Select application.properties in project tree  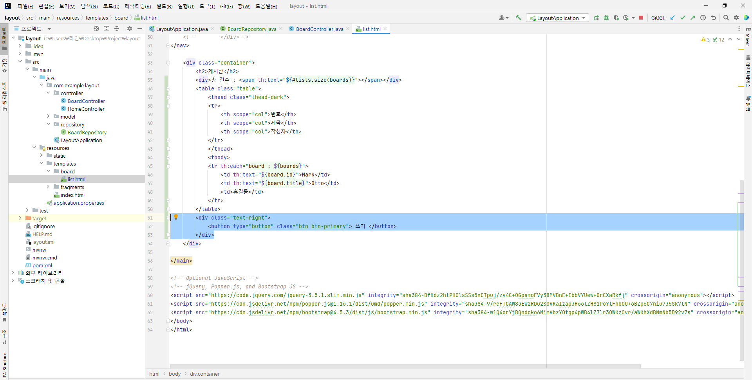pyautogui.click(x=79, y=203)
